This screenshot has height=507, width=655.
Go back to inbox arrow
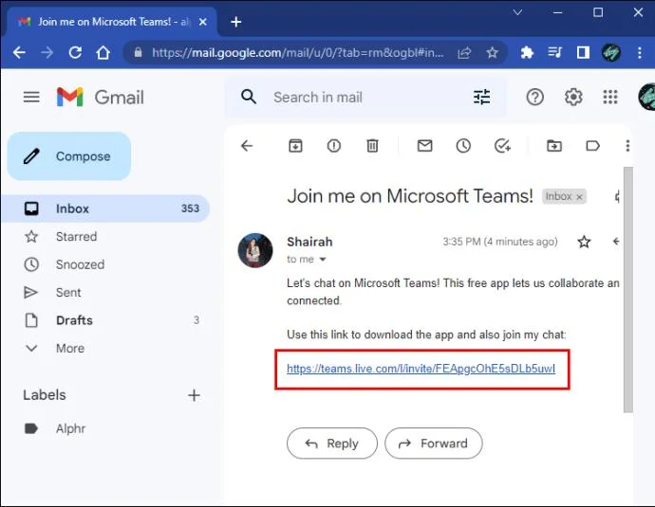click(x=247, y=146)
